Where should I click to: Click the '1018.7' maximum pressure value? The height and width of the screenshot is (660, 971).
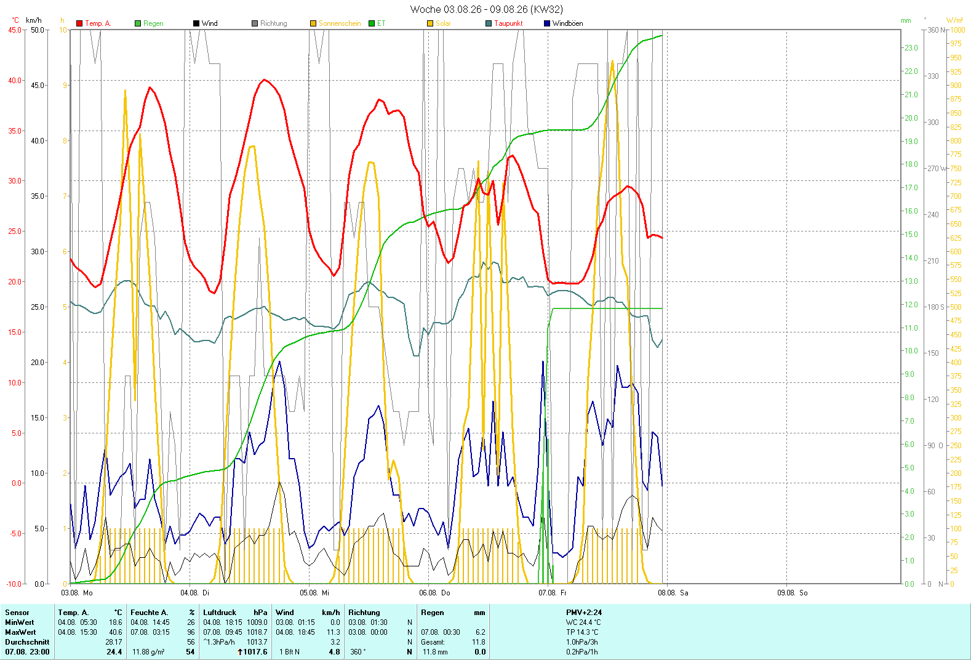coord(257,632)
